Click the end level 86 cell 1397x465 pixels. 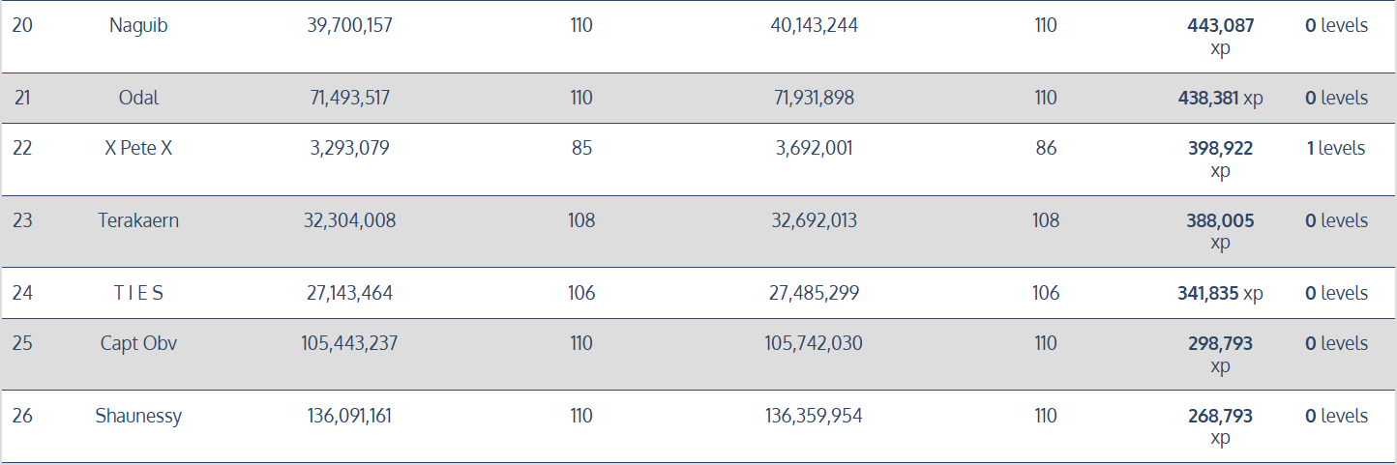[1046, 148]
